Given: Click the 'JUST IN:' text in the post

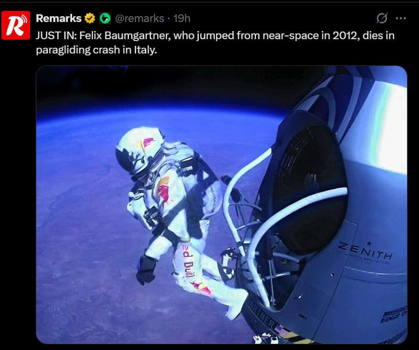Looking at the screenshot, I should coord(56,35).
